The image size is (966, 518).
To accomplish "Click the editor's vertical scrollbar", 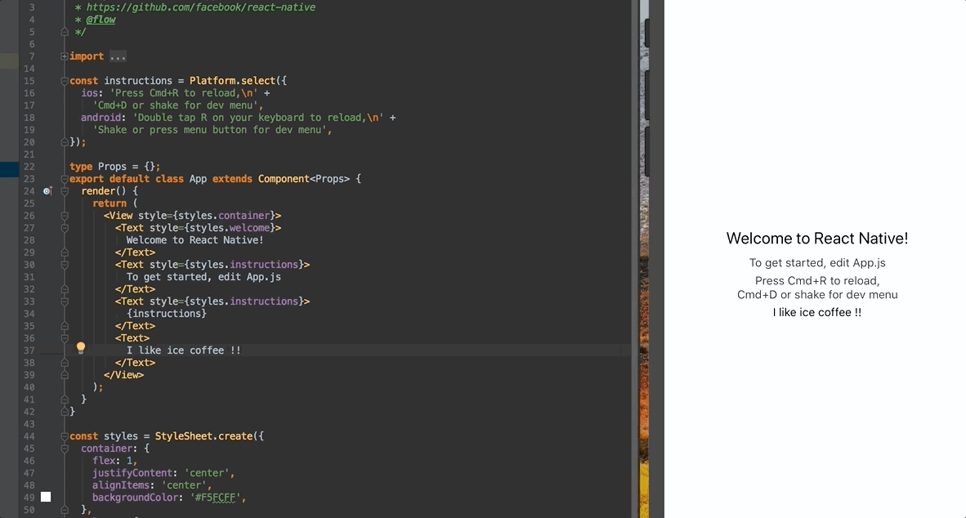I will point(634,259).
